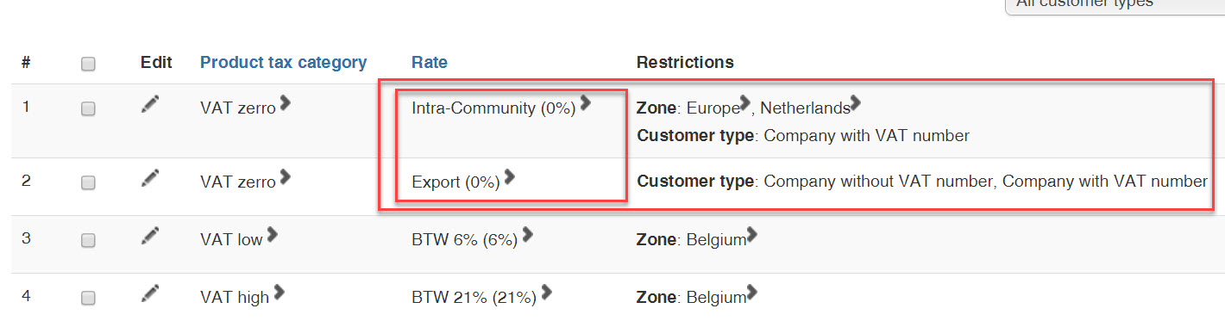This screenshot has height=327, width=1225.
Task: Click arrow icon next to Europe zone
Action: (746, 103)
